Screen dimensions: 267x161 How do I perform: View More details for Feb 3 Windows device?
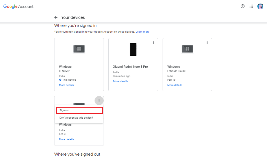tap(66, 139)
